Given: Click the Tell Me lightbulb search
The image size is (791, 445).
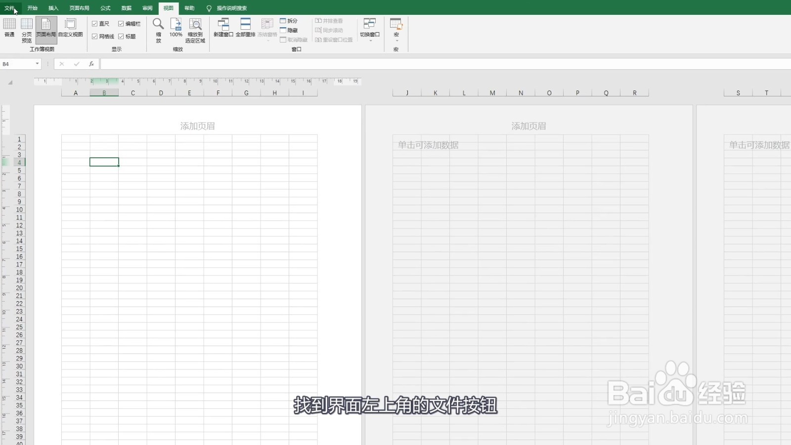Looking at the screenshot, I should pyautogui.click(x=226, y=8).
